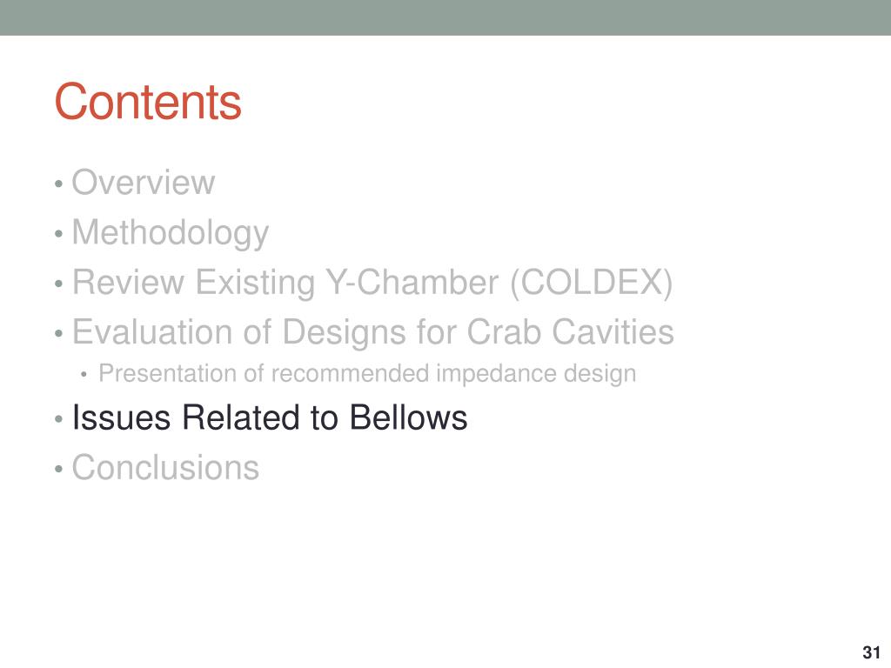Select the Conclusions list item
The width and height of the screenshot is (891, 668).
click(x=165, y=467)
